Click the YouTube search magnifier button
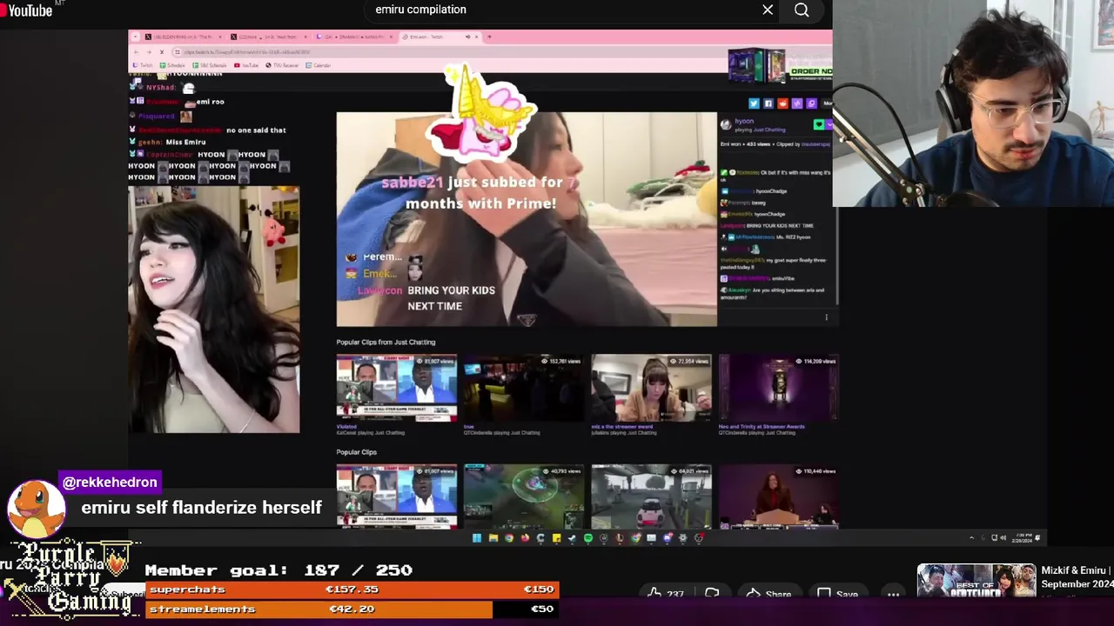1114x626 pixels. [802, 10]
